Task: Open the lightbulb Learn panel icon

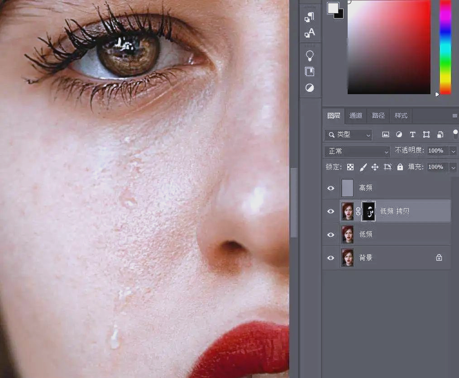Action: (310, 56)
